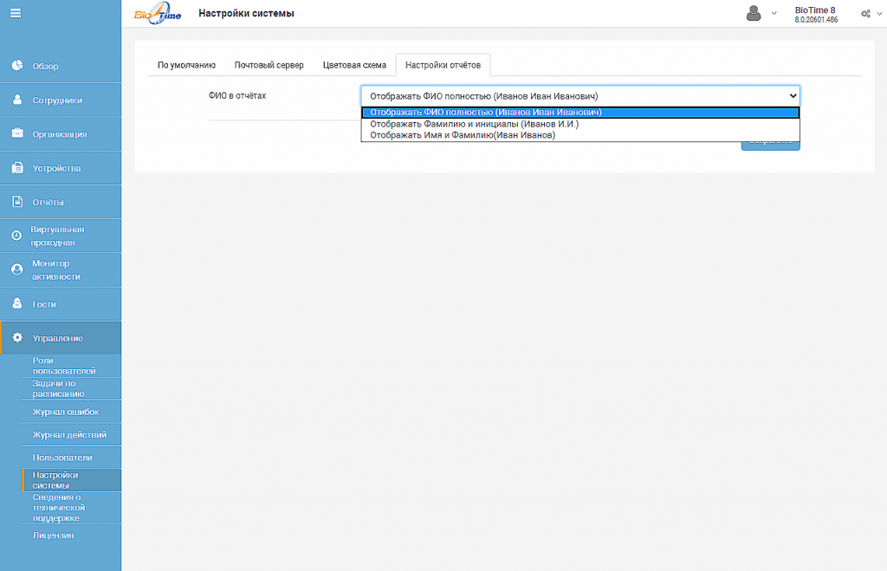887x571 pixels.
Task: Click the user circle icon for Монитор активности
Action: (x=17, y=269)
